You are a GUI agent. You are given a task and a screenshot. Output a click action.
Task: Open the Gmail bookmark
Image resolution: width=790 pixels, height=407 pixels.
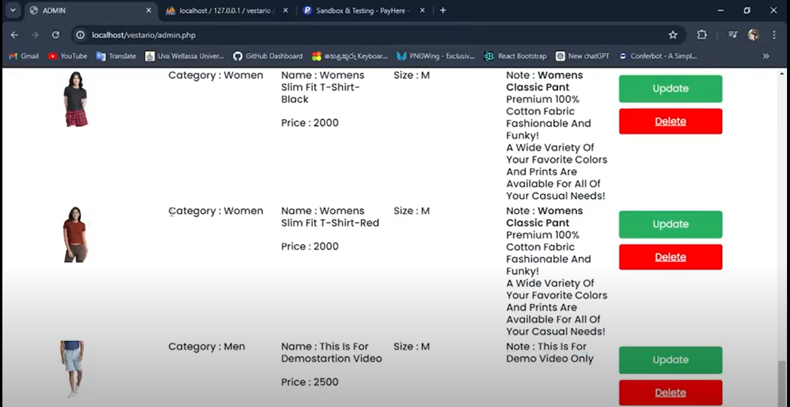(24, 56)
